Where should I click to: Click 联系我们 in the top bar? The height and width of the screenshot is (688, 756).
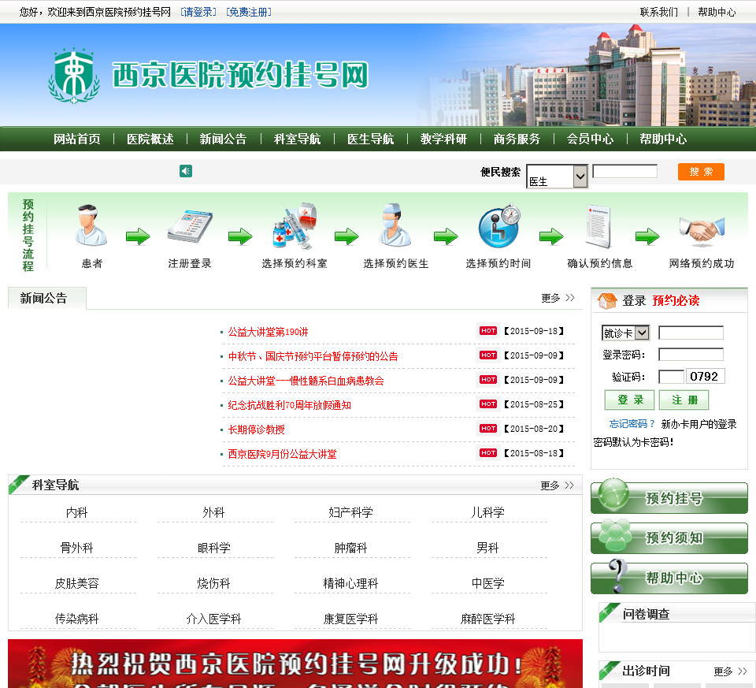658,12
